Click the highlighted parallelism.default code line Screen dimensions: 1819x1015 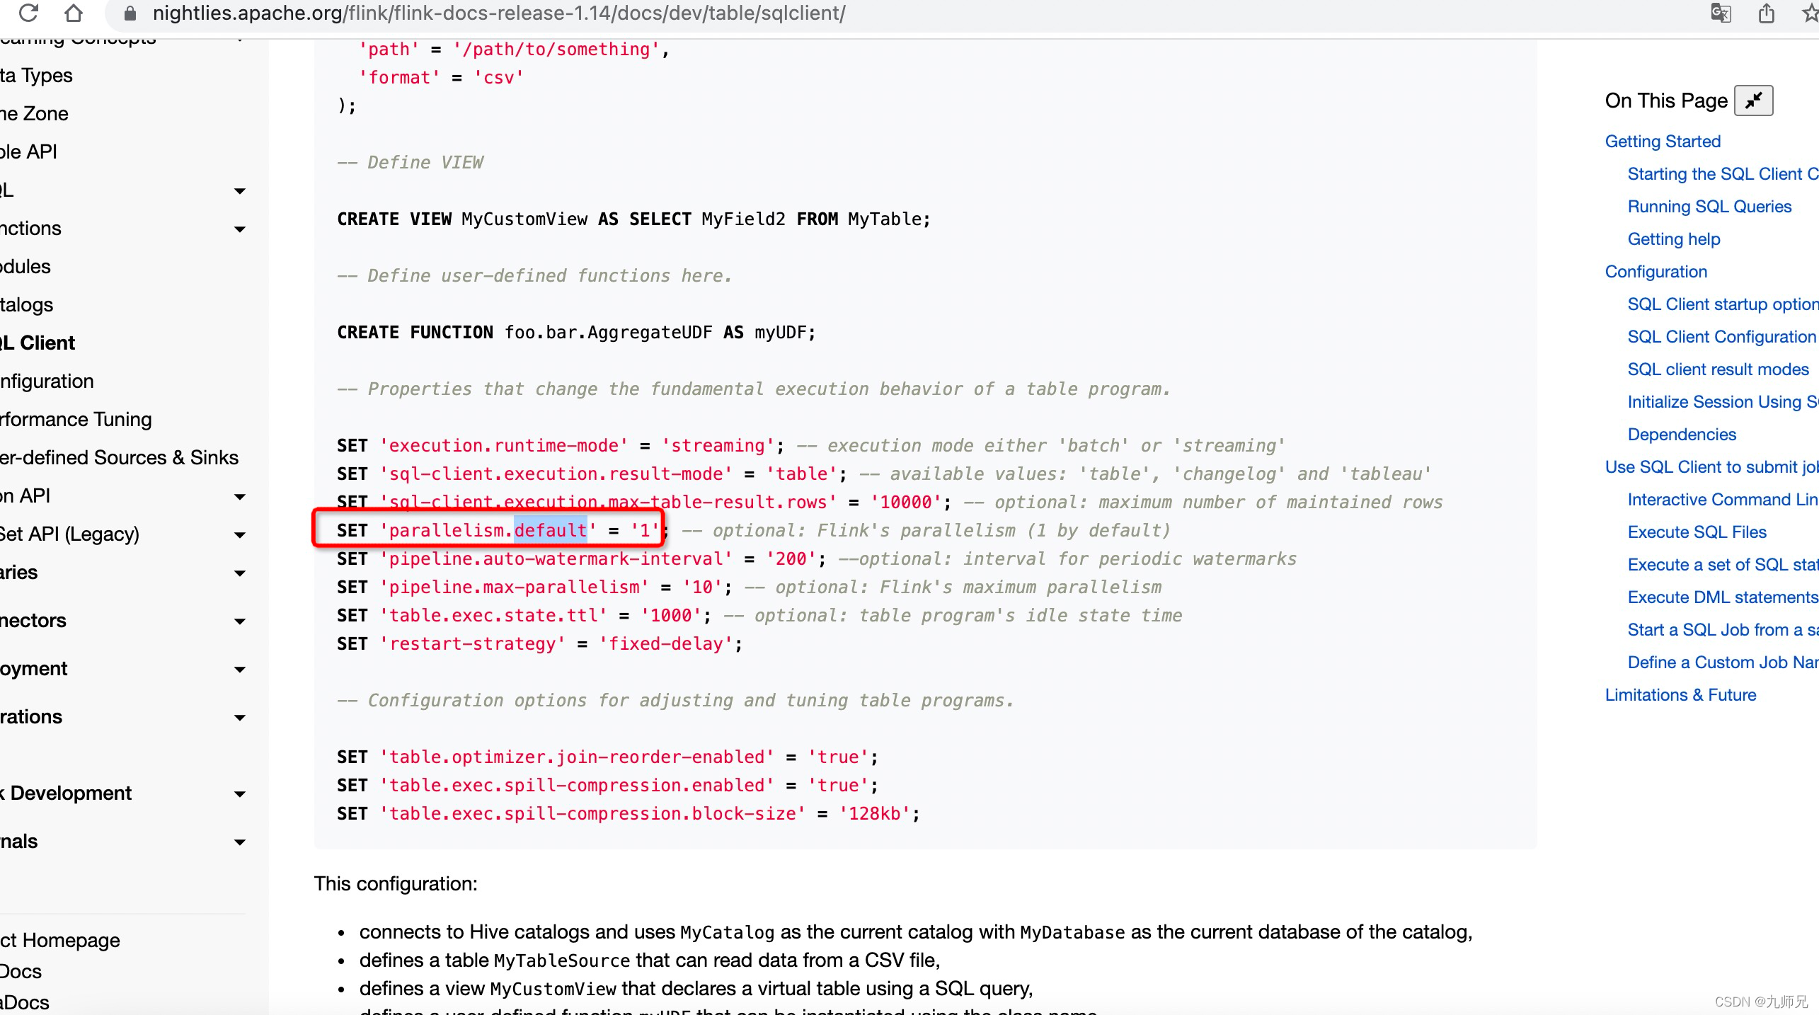[x=488, y=530]
